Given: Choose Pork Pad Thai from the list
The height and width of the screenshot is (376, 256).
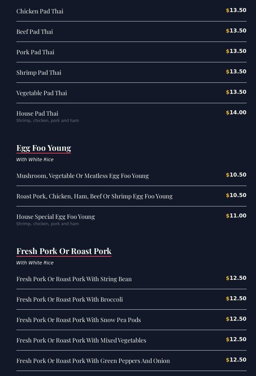Looking at the screenshot, I should 35,52.
